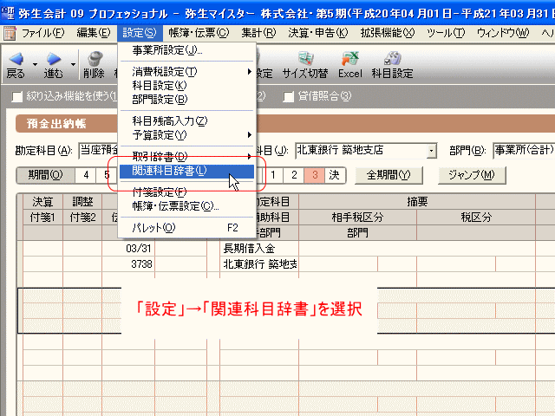Select 関連科目辞書(L) menu item
This screenshot has width=555, height=416.
(186, 171)
